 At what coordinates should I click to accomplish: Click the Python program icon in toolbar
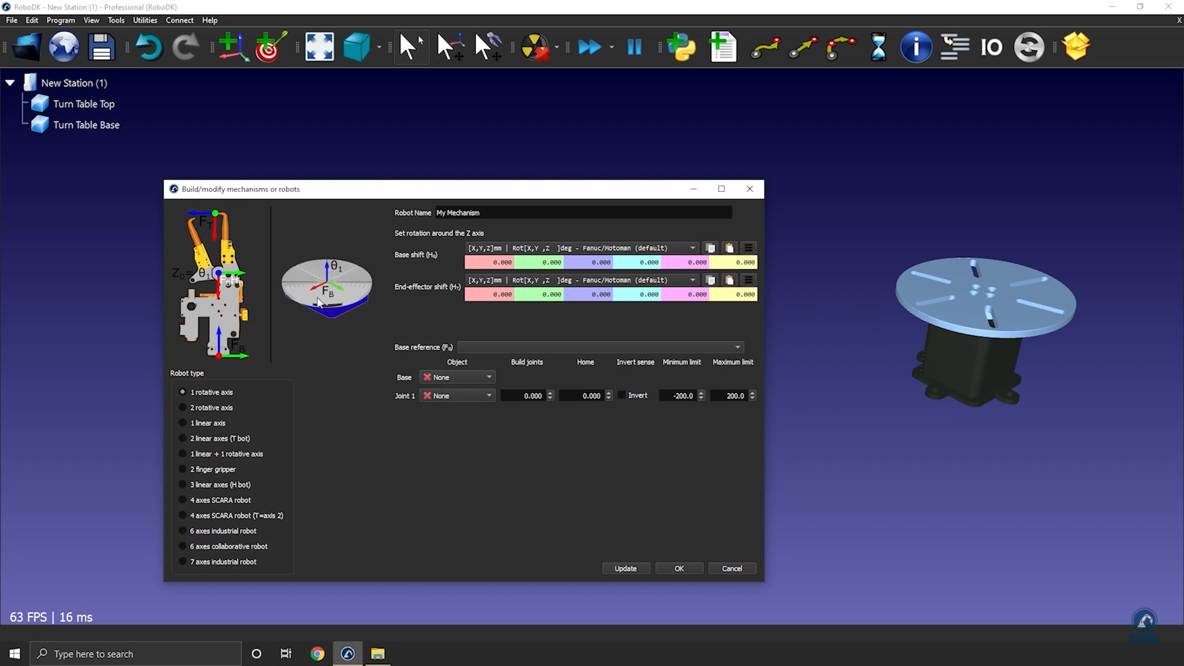[681, 47]
